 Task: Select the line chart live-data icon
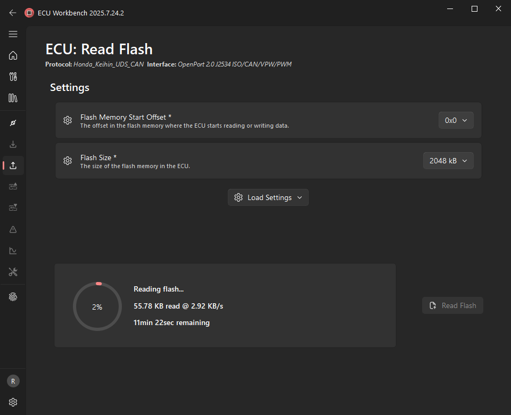(13, 251)
